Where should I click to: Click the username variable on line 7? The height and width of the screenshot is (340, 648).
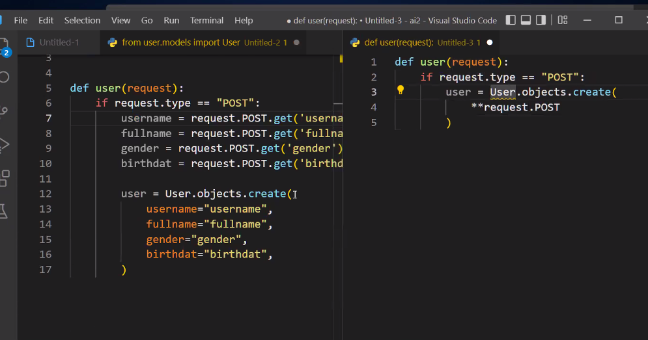(147, 118)
